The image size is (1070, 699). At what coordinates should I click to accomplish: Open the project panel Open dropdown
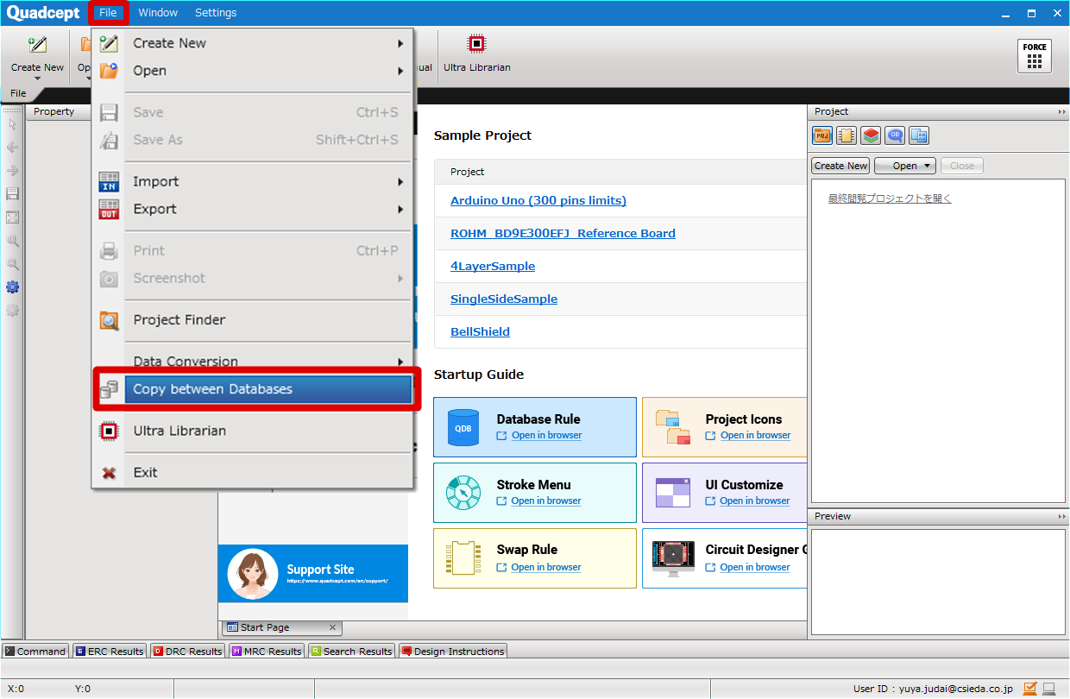tap(904, 166)
